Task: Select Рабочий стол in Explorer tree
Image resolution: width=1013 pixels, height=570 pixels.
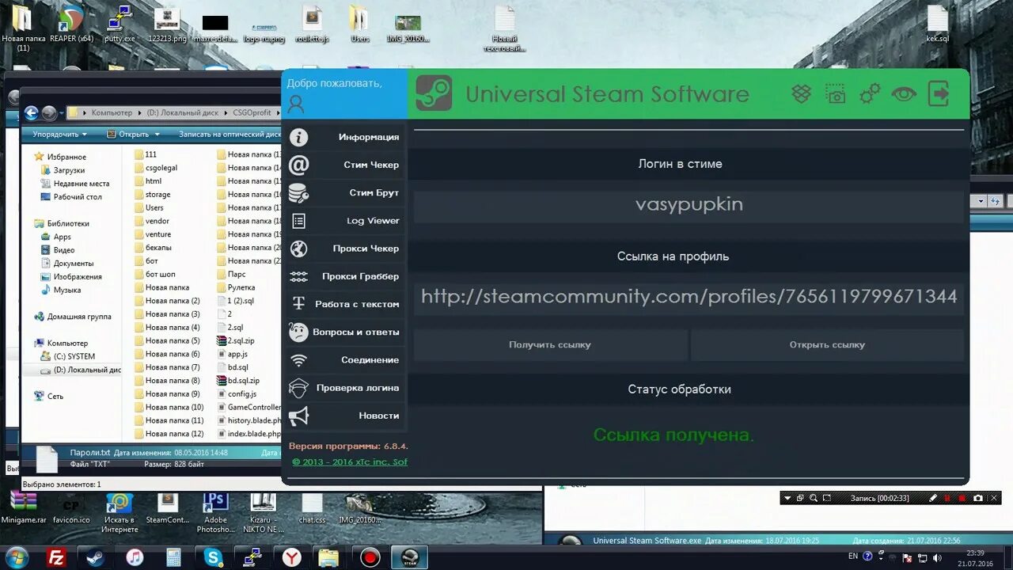Action: pos(77,197)
